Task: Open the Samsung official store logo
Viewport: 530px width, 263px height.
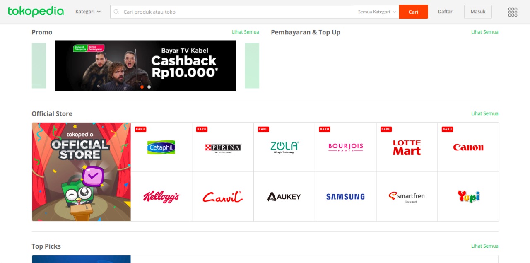Action: pyautogui.click(x=345, y=197)
